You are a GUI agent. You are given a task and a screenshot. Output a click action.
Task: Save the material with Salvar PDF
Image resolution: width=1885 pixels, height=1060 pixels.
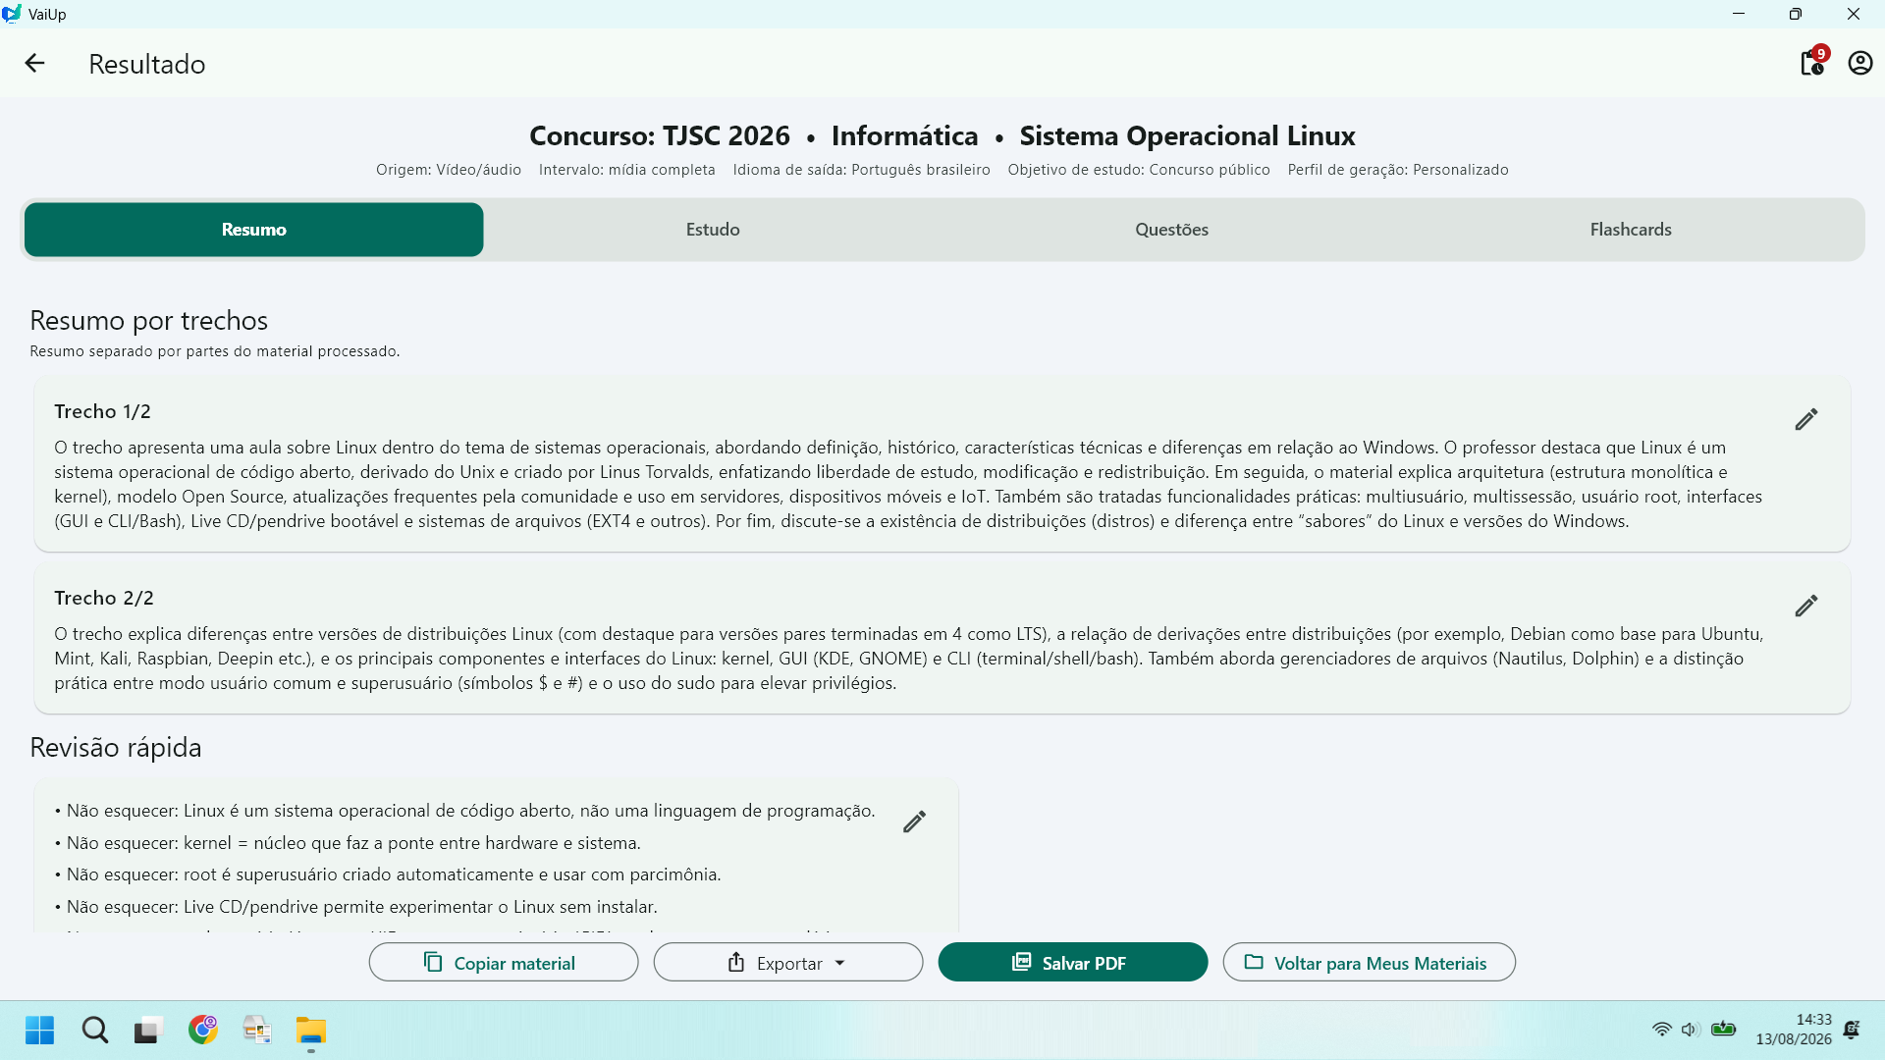coord(1073,962)
